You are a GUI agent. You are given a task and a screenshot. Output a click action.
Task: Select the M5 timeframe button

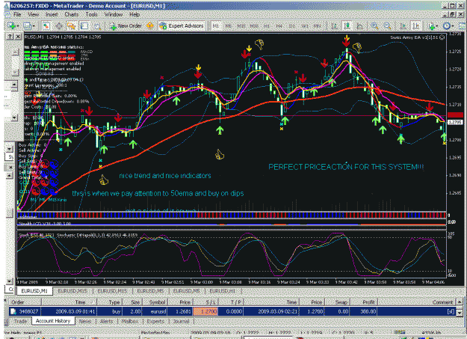(229, 26)
